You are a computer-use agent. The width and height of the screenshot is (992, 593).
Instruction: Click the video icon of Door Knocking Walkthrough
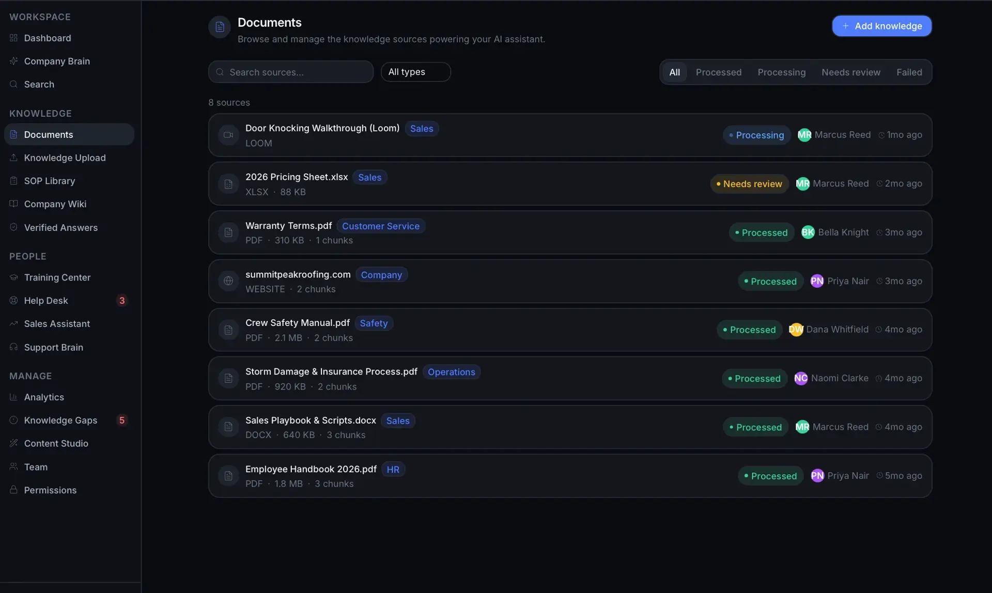coord(228,135)
